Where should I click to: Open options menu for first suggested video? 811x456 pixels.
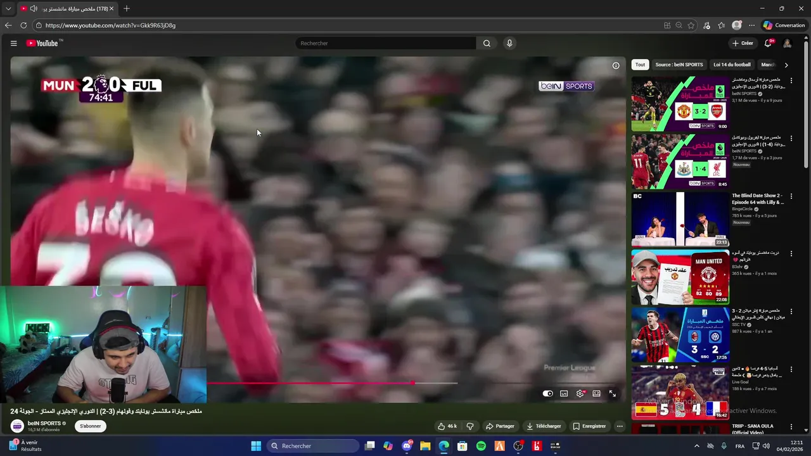[791, 81]
